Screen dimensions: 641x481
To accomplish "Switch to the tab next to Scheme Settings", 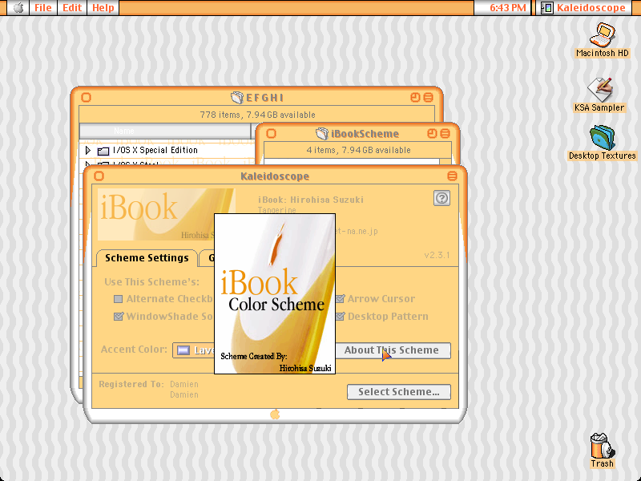I will (207, 257).
